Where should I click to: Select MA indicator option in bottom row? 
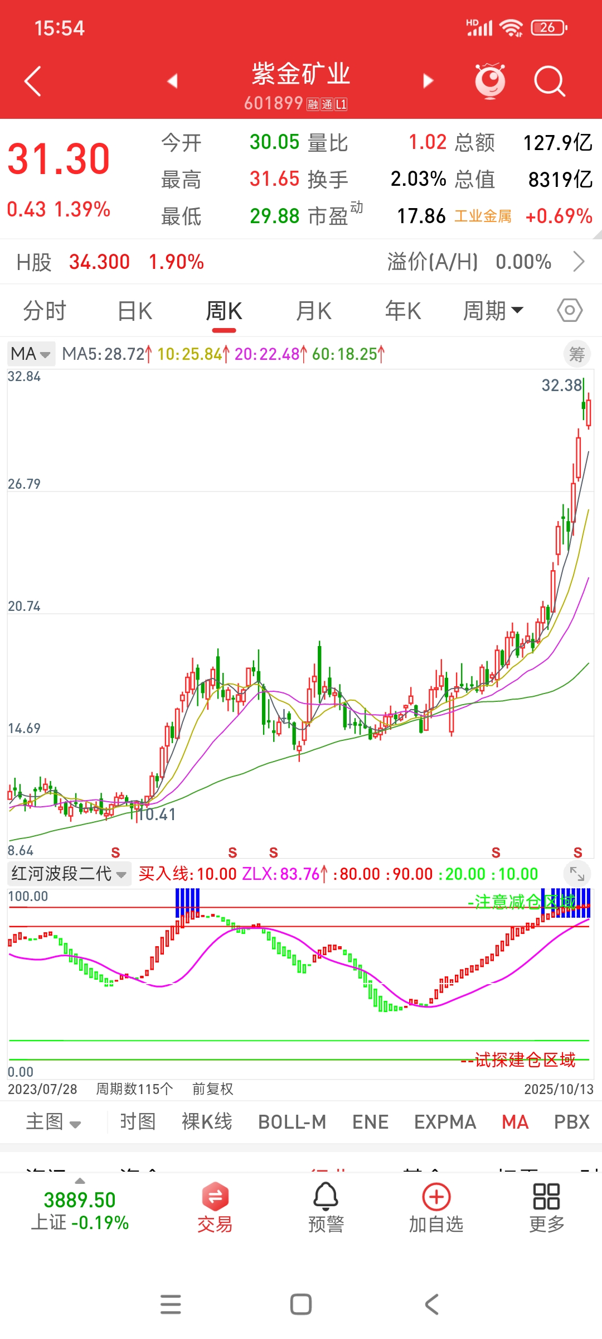(515, 1121)
